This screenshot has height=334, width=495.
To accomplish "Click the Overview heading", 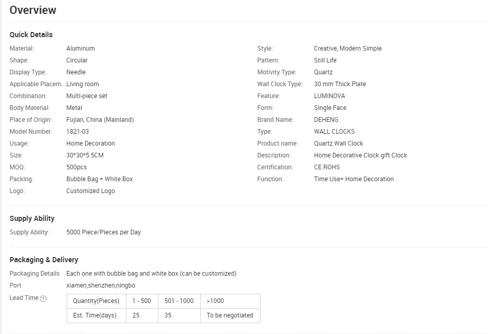I will coord(33,10).
